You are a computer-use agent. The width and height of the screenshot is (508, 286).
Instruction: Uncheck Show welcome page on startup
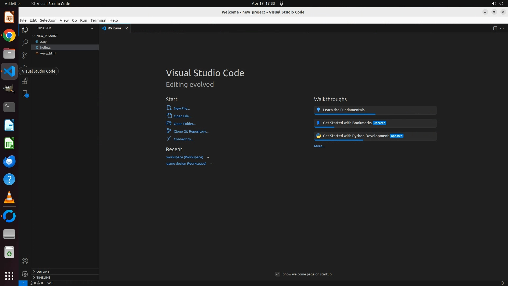point(278,274)
